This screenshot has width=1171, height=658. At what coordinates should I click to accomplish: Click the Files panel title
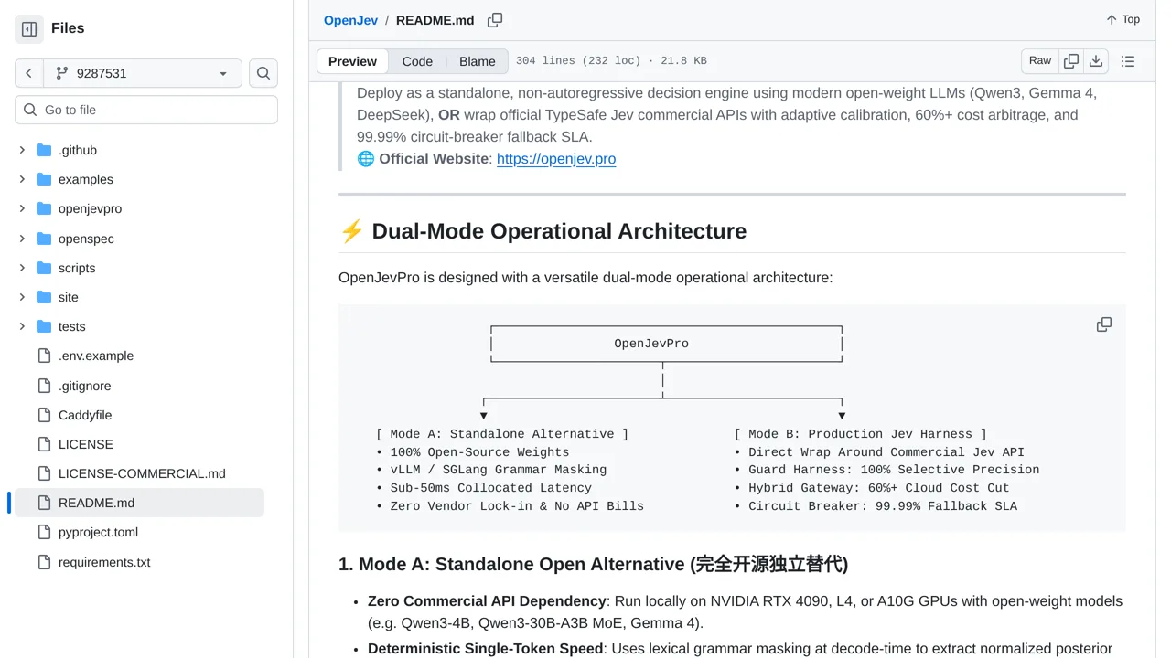(68, 28)
